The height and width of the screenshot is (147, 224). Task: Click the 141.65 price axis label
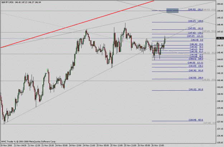220,87
